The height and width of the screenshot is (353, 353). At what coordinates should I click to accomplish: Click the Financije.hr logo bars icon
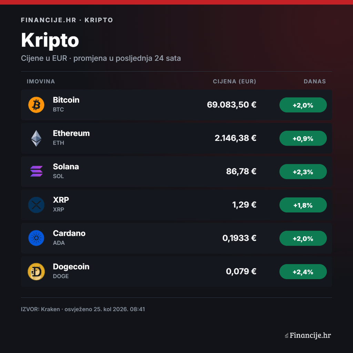pos(286,336)
